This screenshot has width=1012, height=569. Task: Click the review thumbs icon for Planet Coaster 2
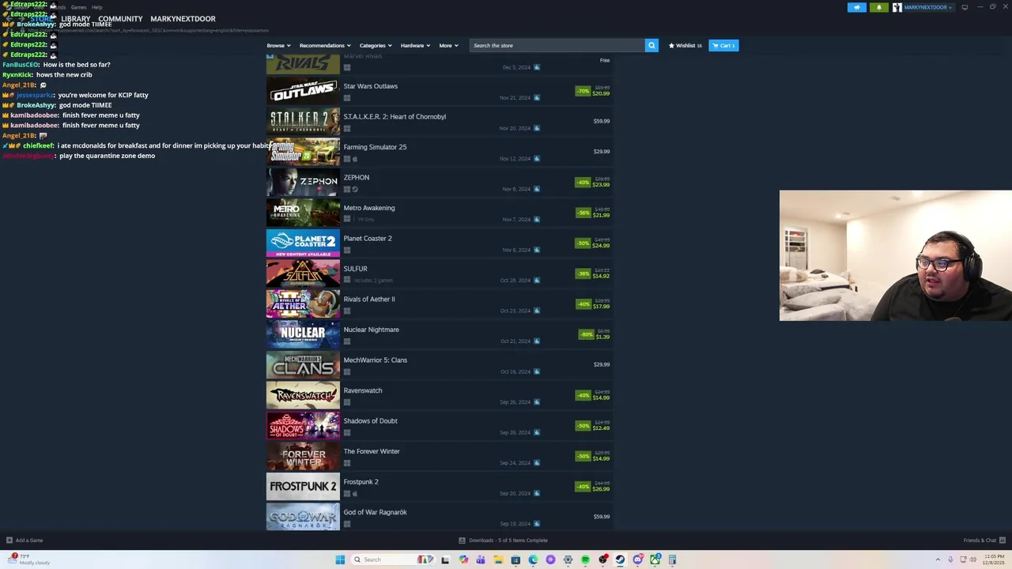536,250
